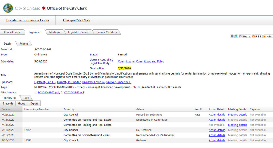Open the Council Members tab
Screen dimensions: 273x148
click(107, 32)
